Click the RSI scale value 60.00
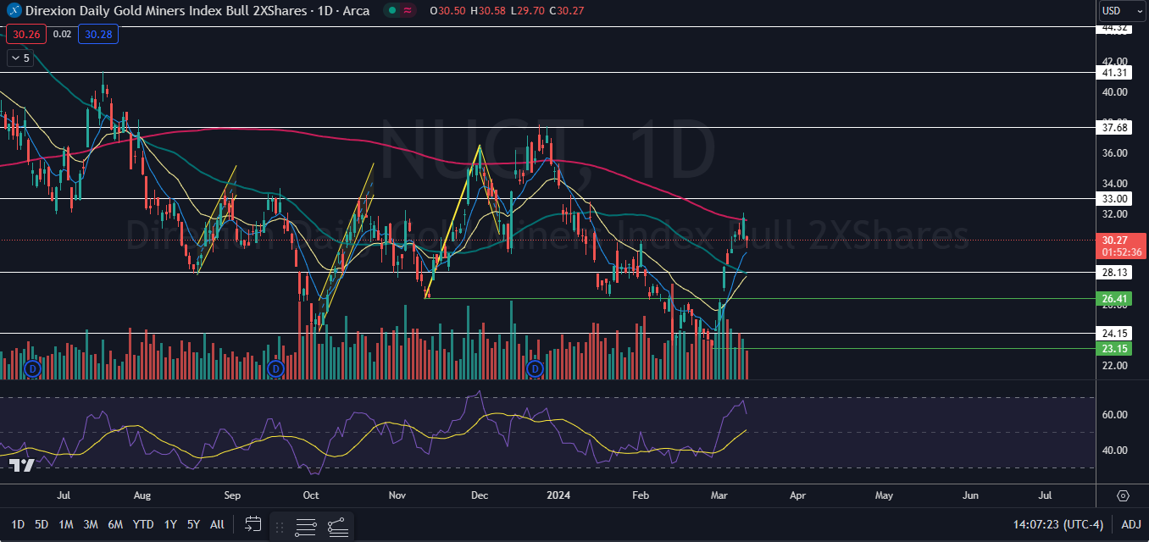 [x=1113, y=415]
